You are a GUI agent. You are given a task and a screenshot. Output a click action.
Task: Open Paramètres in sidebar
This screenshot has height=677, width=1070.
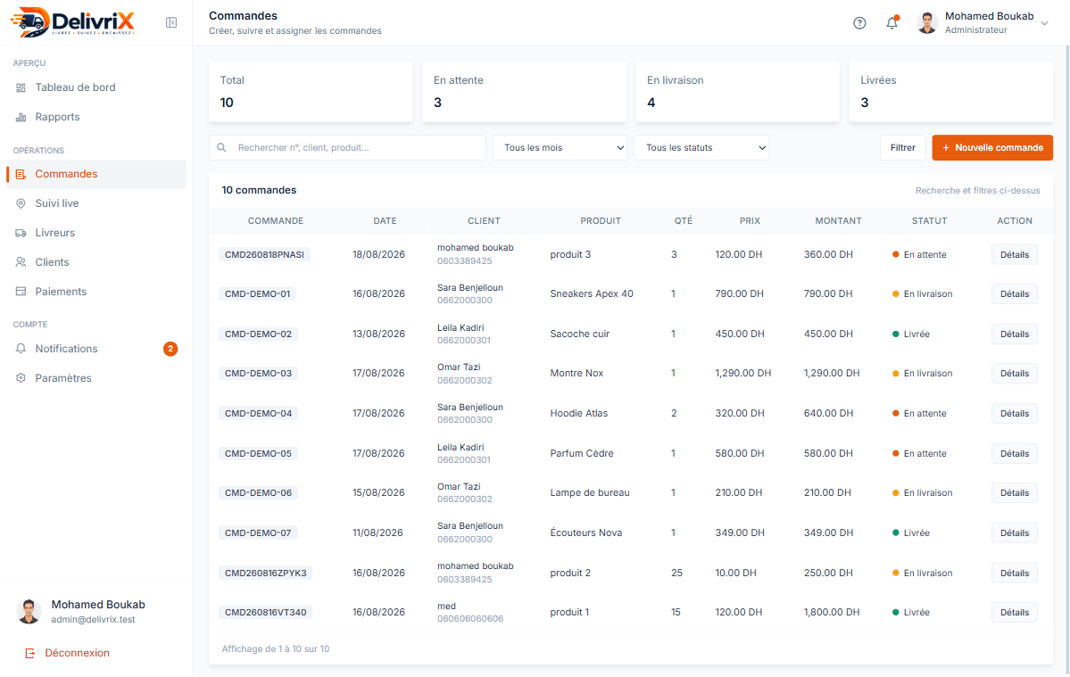click(x=95, y=377)
